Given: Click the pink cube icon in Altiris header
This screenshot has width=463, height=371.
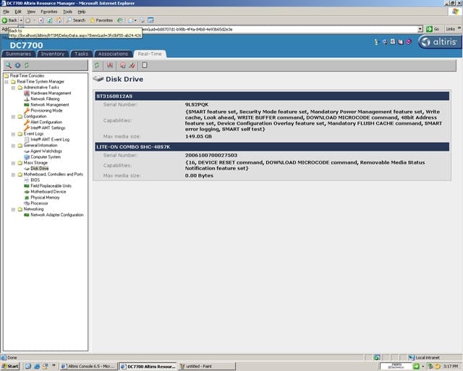Looking at the screenshot, I should pyautogui.click(x=409, y=42).
